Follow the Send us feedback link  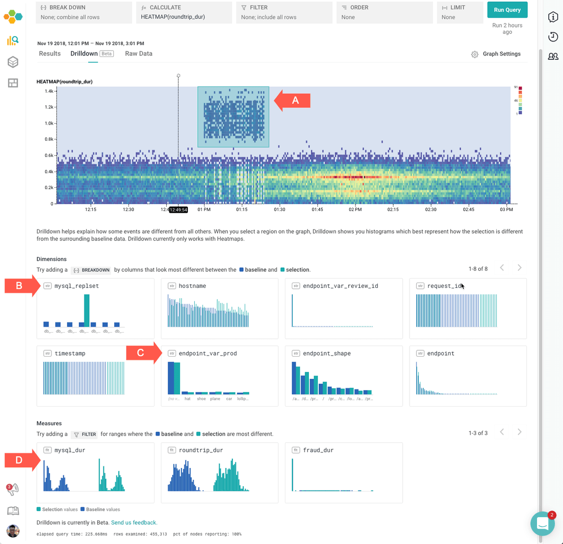click(x=134, y=522)
